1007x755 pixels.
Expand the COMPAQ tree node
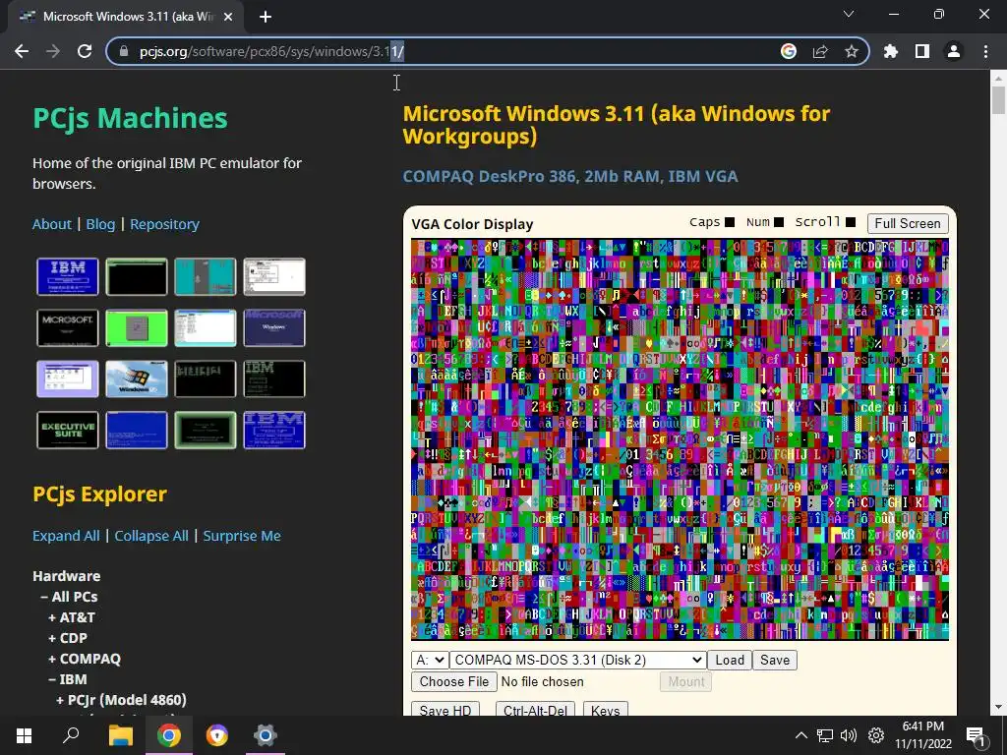(x=85, y=658)
